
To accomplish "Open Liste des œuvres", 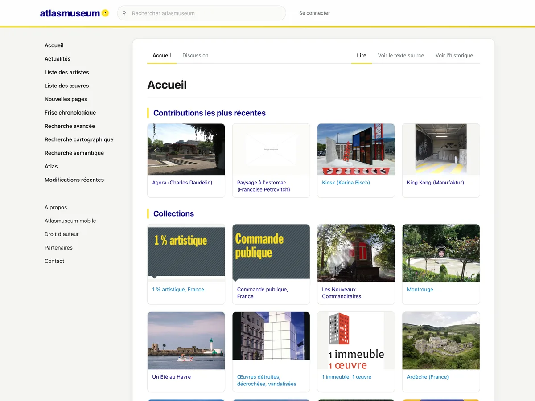I will [x=67, y=86].
